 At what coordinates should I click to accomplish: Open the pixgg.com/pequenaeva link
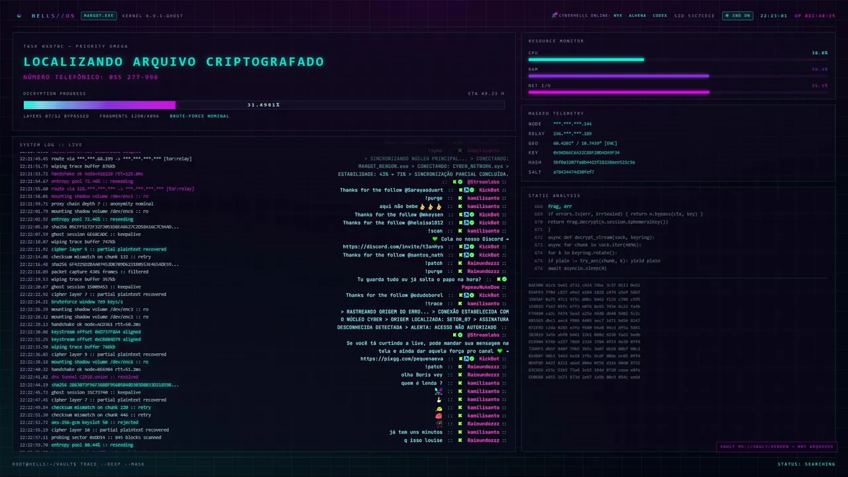click(402, 359)
